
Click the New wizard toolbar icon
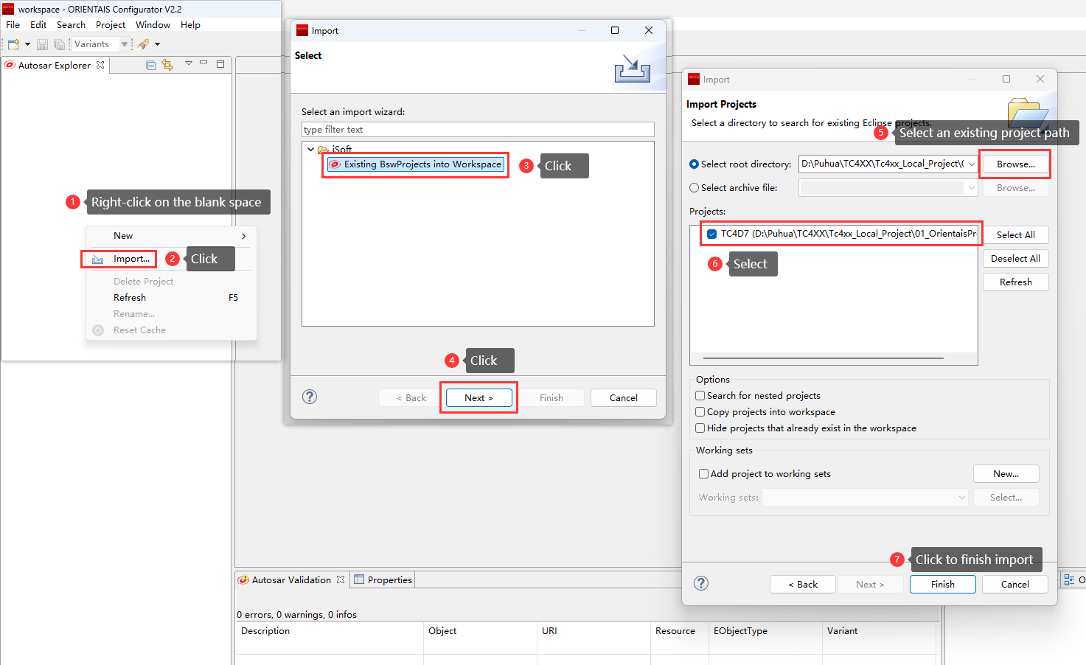[x=13, y=44]
